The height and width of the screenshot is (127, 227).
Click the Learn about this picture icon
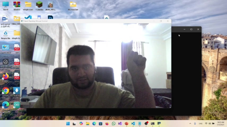6,65
